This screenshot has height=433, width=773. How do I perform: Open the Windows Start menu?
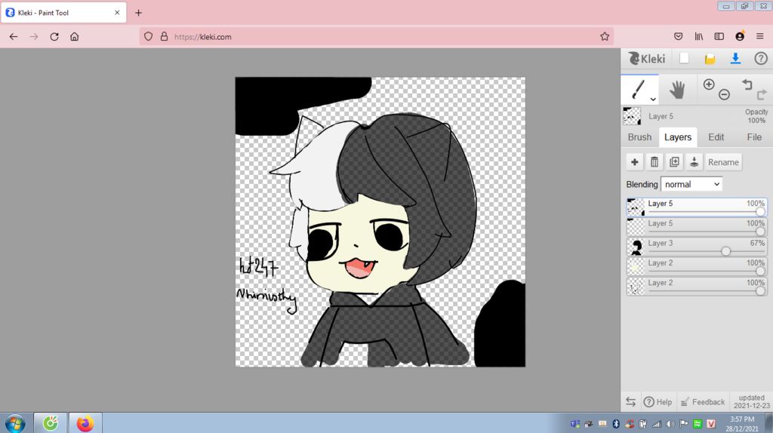[x=15, y=423]
